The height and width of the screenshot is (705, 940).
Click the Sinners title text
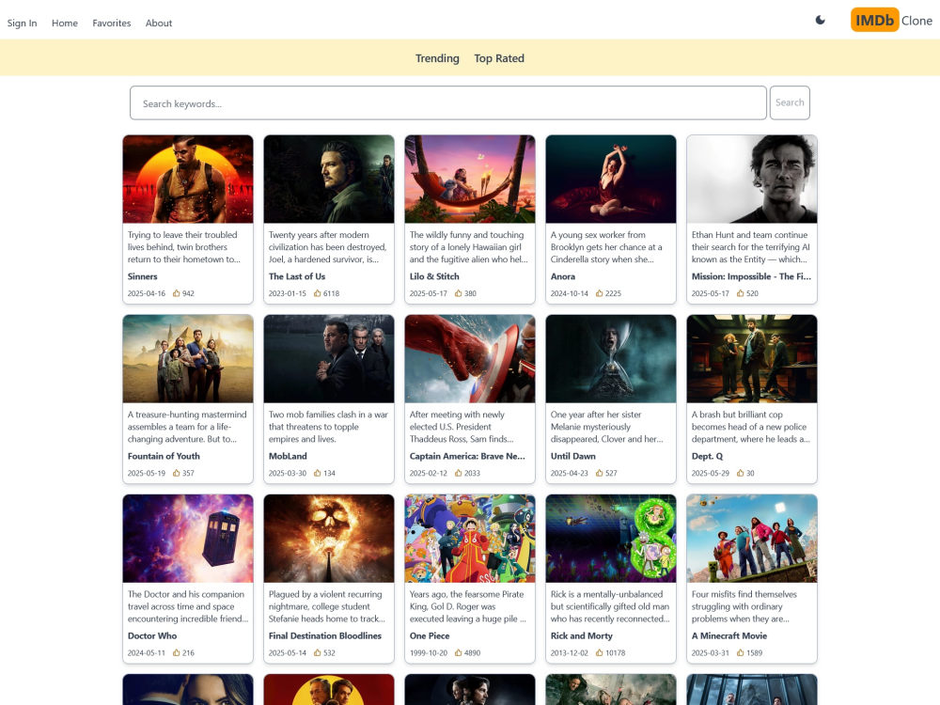pos(143,276)
